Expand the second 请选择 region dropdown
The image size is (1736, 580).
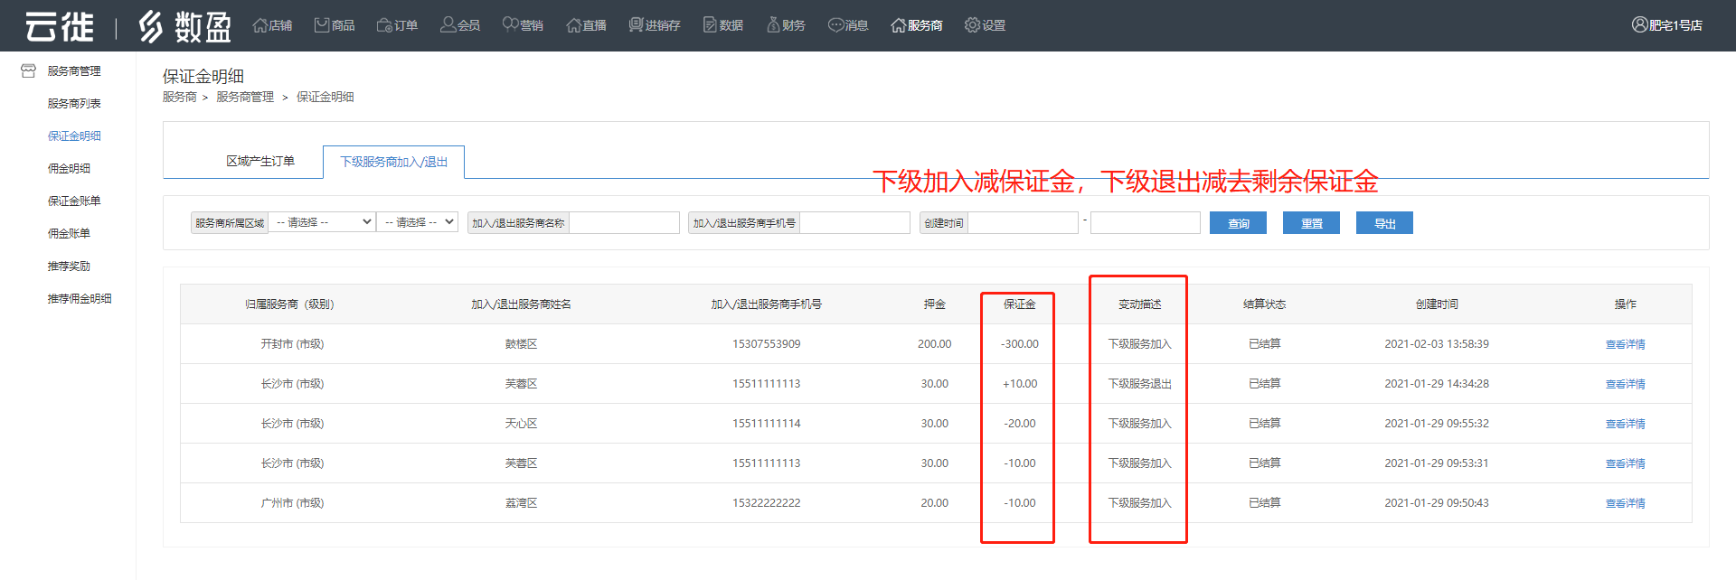[x=417, y=222]
